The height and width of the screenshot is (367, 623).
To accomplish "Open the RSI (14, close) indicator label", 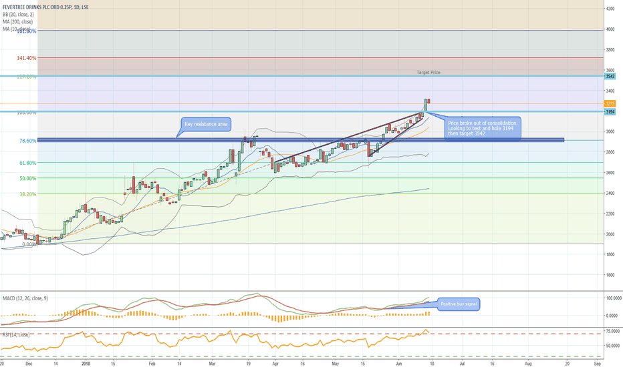I will click(16, 335).
